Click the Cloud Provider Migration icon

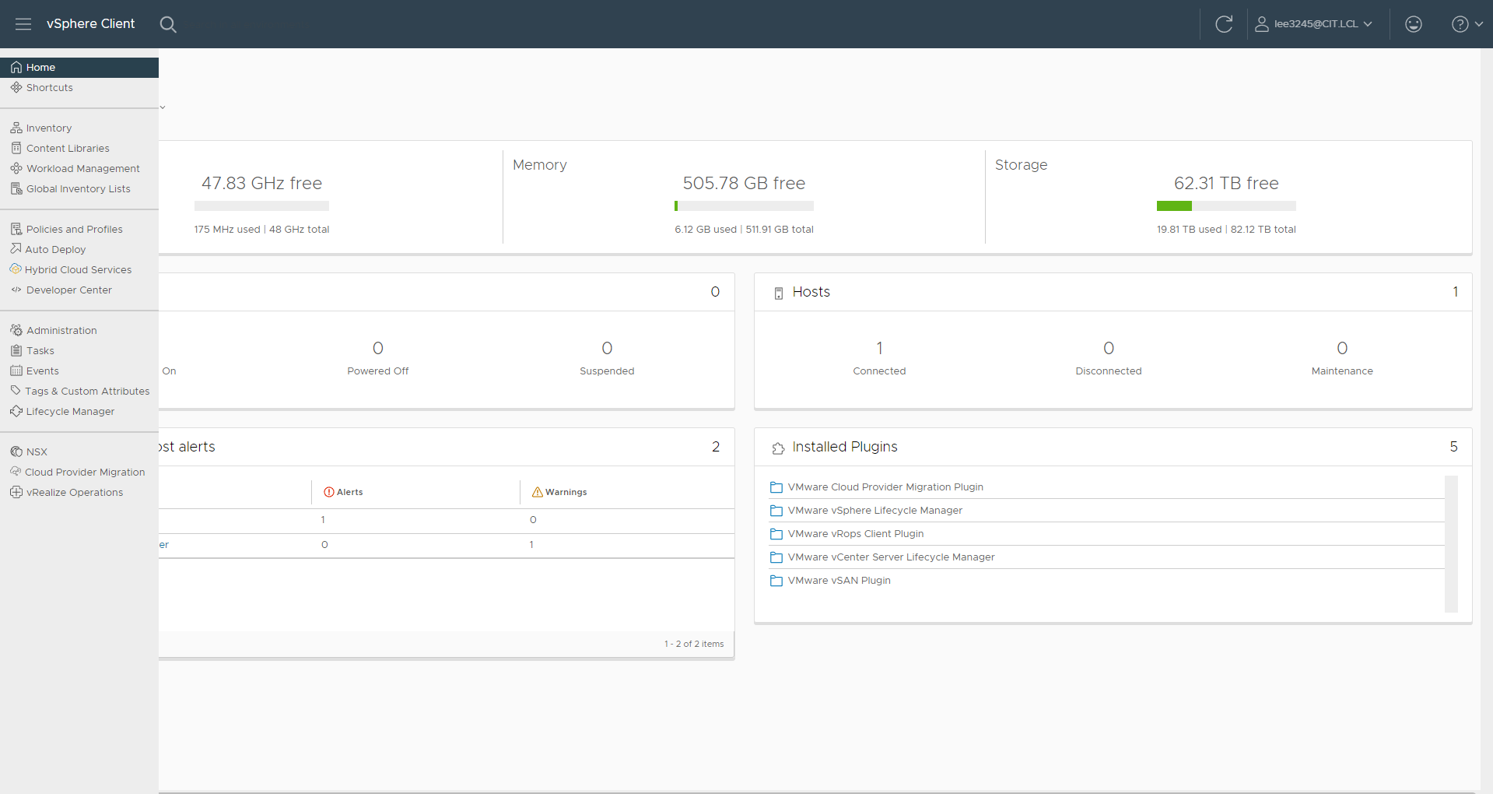[x=16, y=472]
